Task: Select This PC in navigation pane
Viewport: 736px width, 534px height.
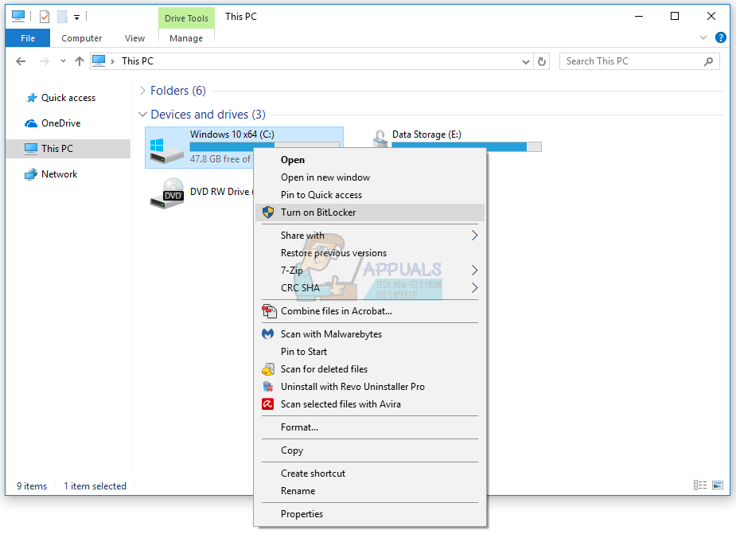Action: [68, 148]
